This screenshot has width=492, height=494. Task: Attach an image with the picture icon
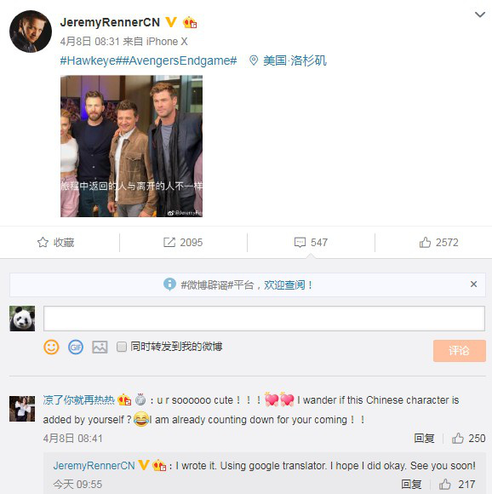tap(100, 348)
